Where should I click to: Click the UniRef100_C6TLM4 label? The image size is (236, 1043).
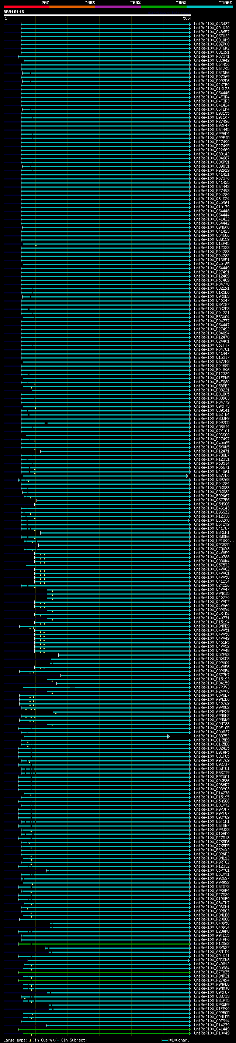click(212, 109)
